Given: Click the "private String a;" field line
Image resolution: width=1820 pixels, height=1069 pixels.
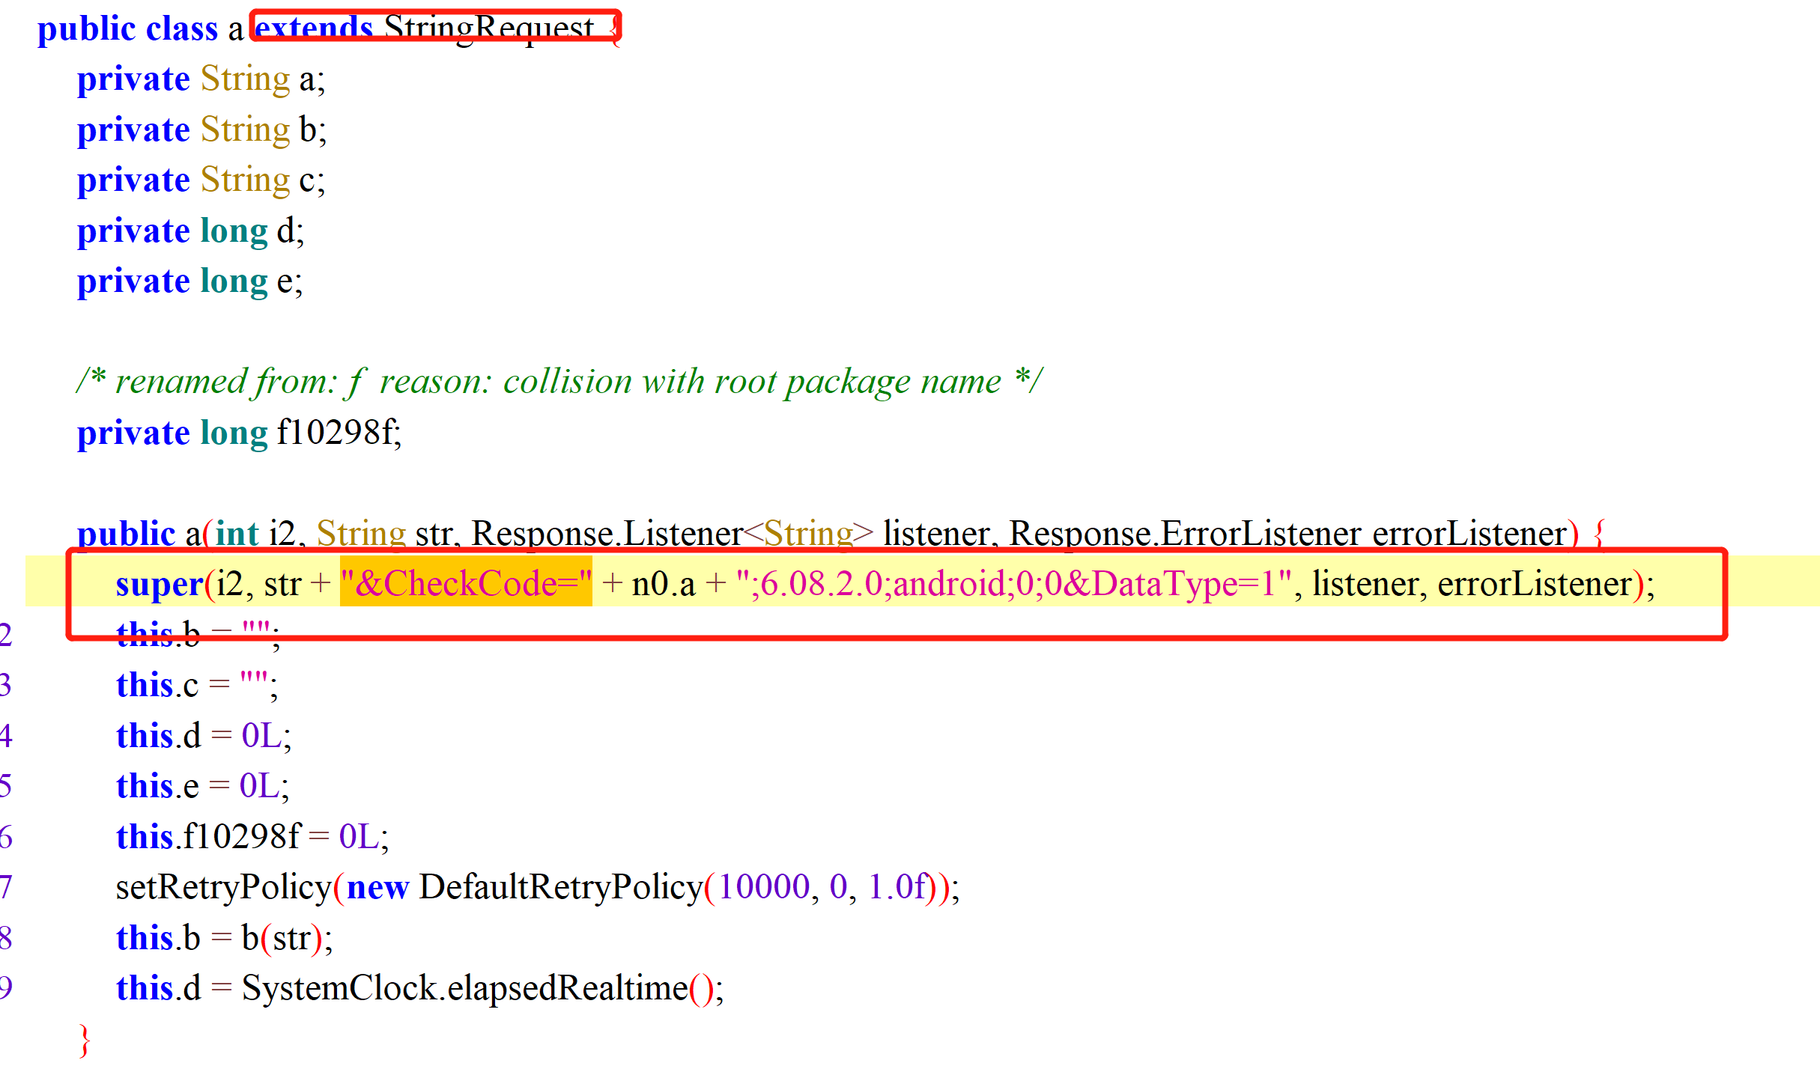Looking at the screenshot, I should click(x=201, y=79).
